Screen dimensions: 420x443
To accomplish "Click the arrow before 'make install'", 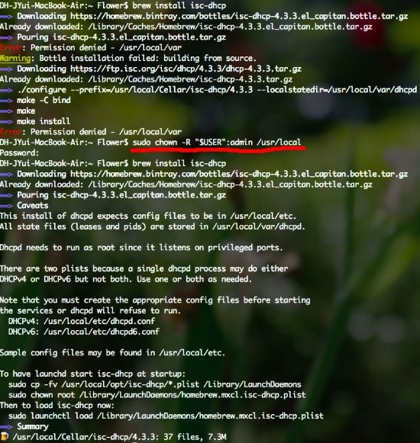I will point(6,121).
